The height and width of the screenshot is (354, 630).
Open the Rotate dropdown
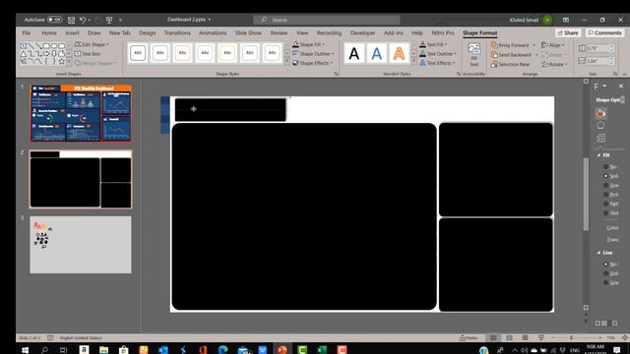[x=554, y=64]
